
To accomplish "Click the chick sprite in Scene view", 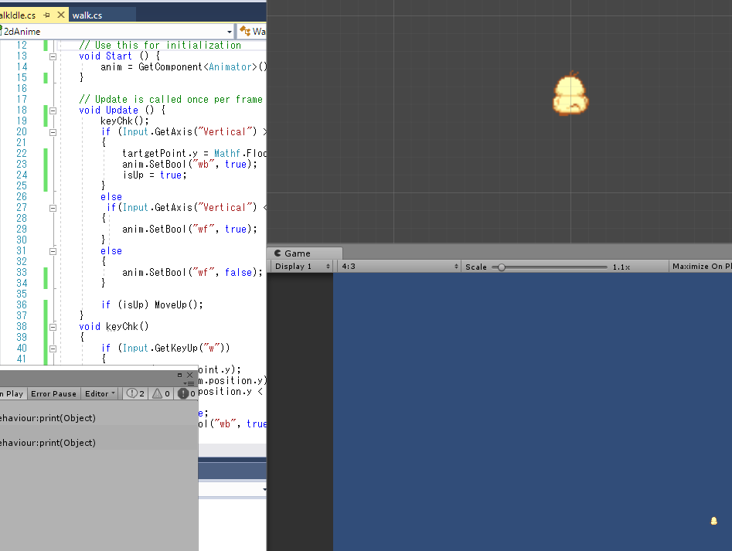I will click(x=570, y=94).
